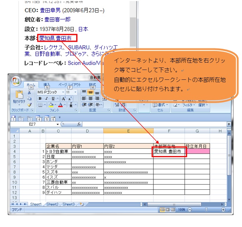Apply the red Font Color

60,105
